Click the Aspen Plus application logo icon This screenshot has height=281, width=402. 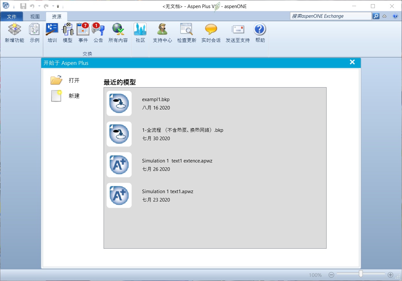(x=6, y=6)
